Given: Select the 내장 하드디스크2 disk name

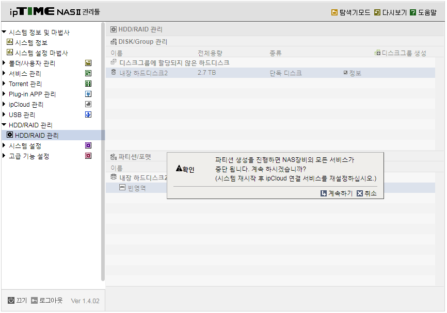Looking at the screenshot, I should tap(143, 73).
